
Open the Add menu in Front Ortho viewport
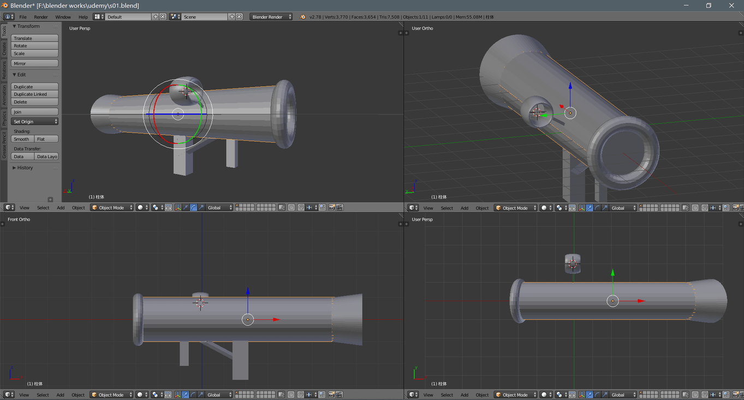pyautogui.click(x=60, y=395)
